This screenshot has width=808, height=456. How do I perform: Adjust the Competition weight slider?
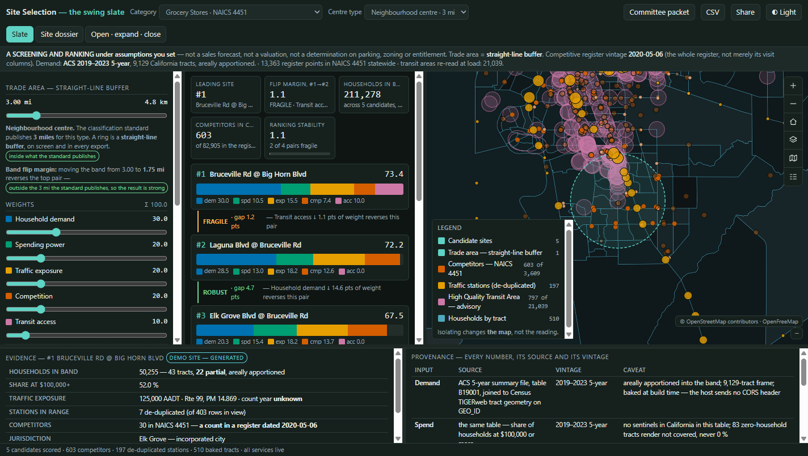86,309
